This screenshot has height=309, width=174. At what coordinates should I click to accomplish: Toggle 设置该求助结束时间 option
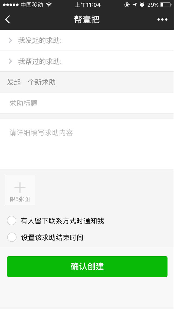[12, 237]
